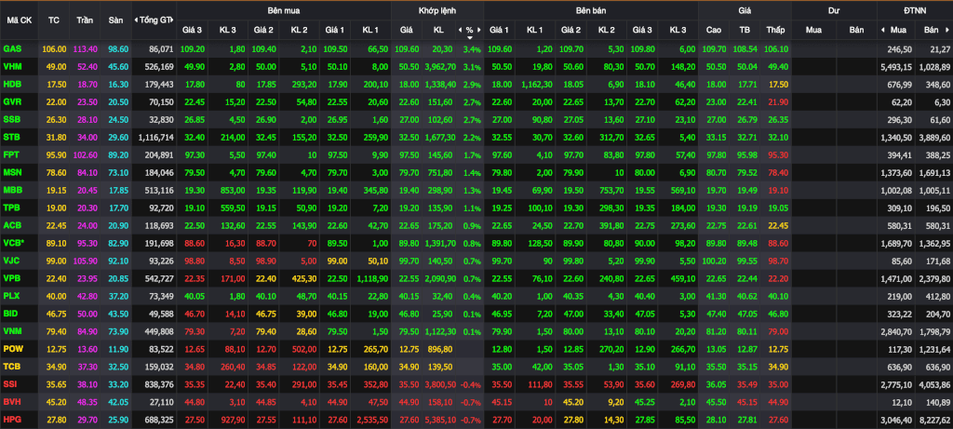Click STB total value 1,116,714
Image resolution: width=953 pixels, height=429 pixels.
(156, 137)
